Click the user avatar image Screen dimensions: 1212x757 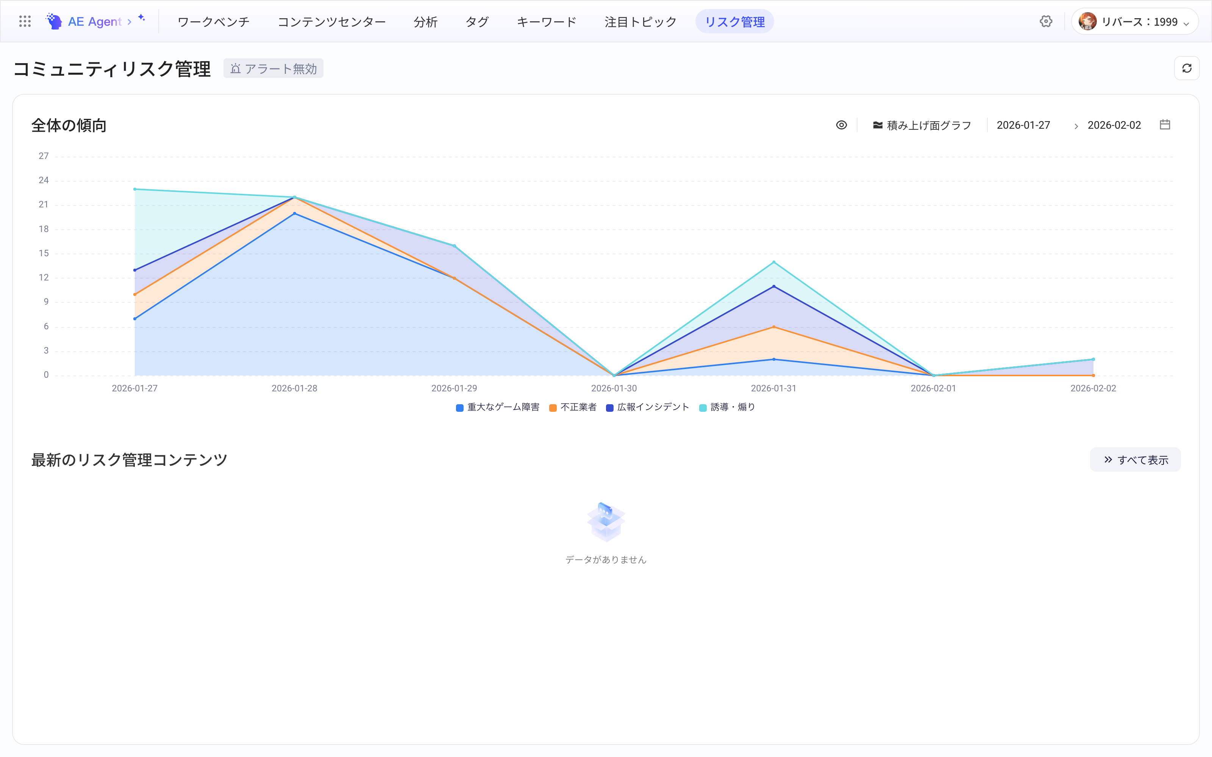pos(1087,22)
